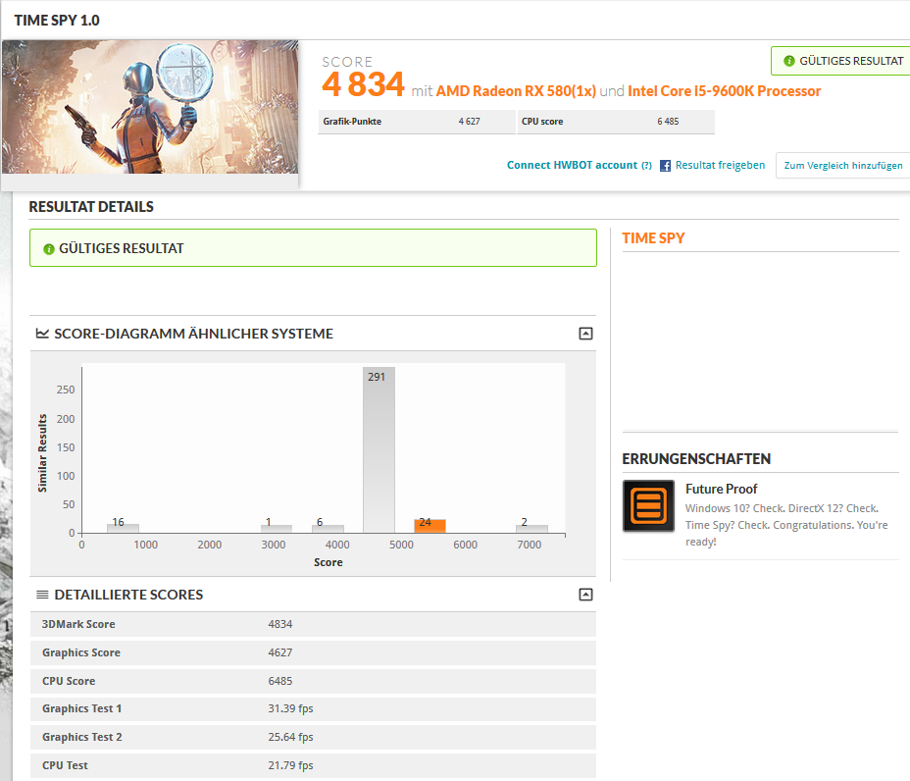Select the orange histogram bar labeled 24

(x=430, y=526)
